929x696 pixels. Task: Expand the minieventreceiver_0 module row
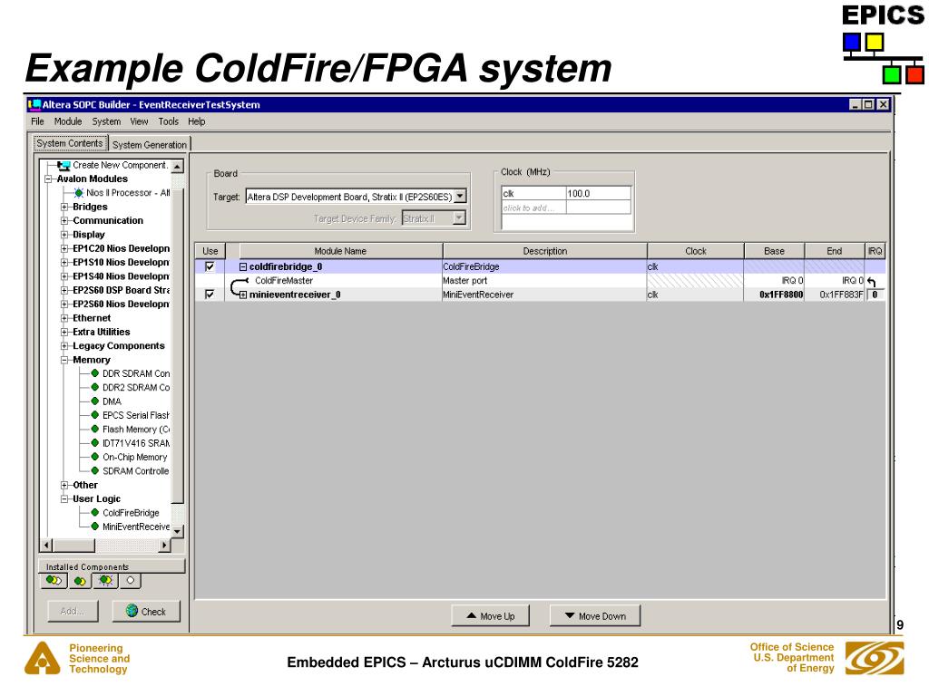tap(243, 295)
